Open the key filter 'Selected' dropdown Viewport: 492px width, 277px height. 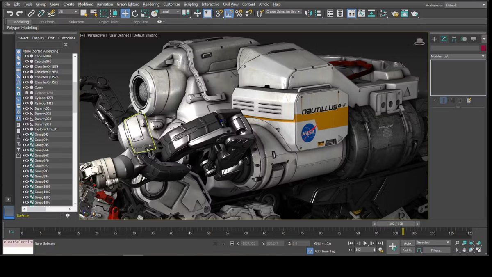point(433,243)
